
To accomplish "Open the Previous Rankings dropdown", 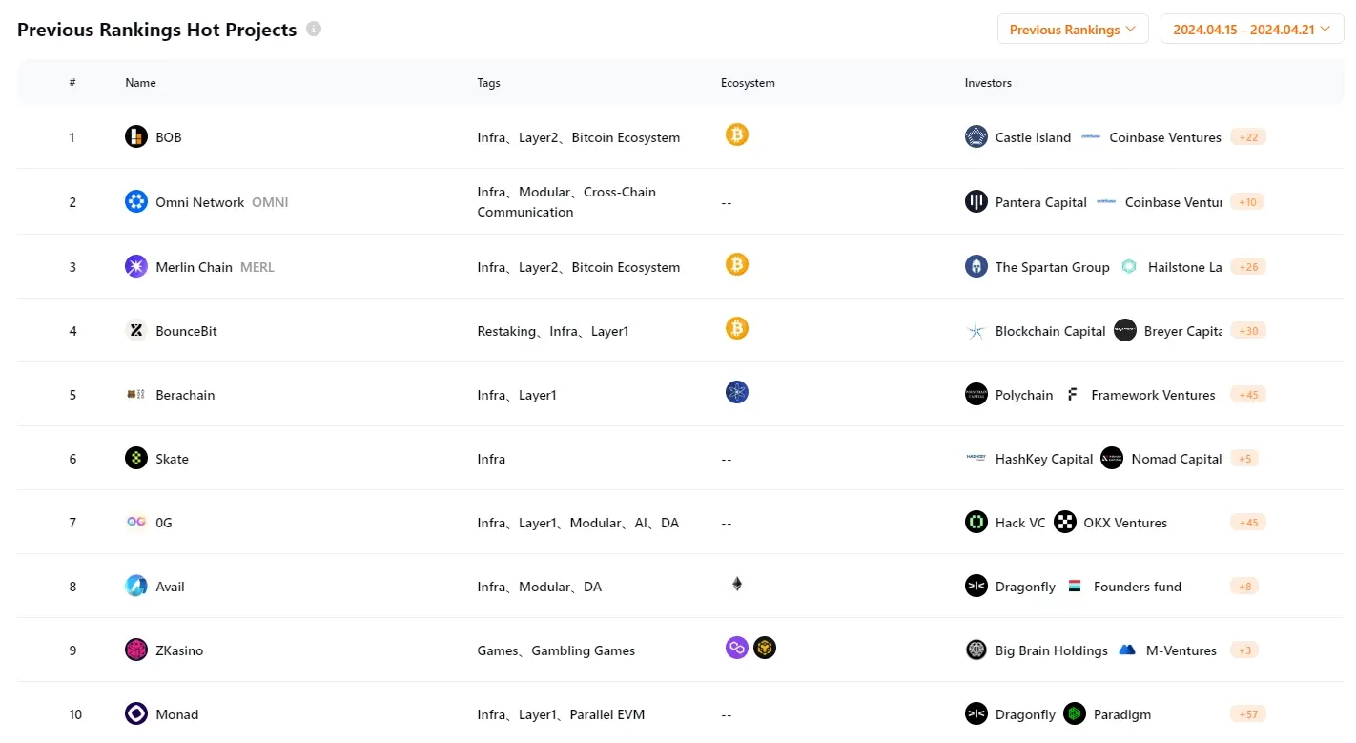I will [1072, 29].
